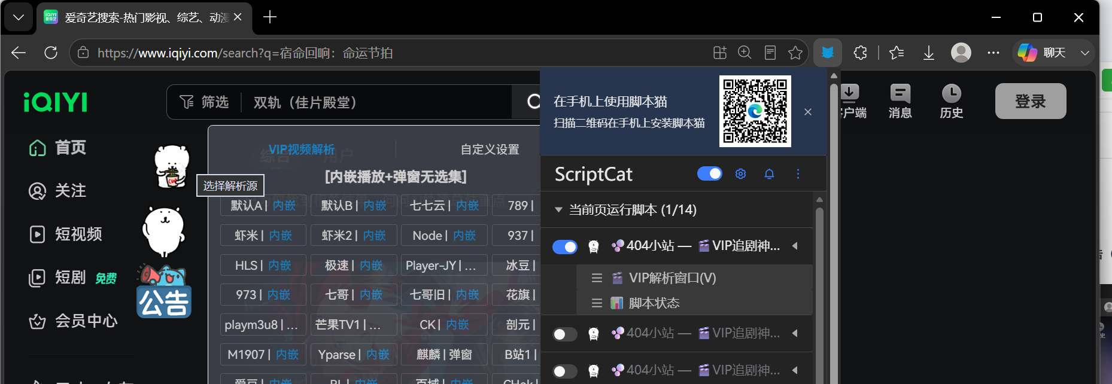The image size is (1112, 384).
Task: Enable the second 404小站 script toggle
Action: 565,334
